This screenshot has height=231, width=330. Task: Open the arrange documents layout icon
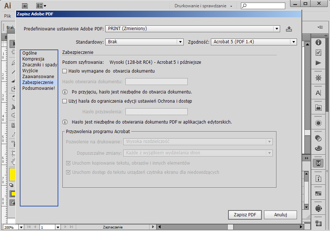tap(41, 6)
